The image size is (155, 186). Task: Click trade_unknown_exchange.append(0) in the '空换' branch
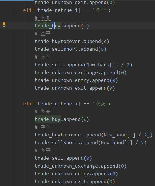pyautogui.click(x=80, y=166)
